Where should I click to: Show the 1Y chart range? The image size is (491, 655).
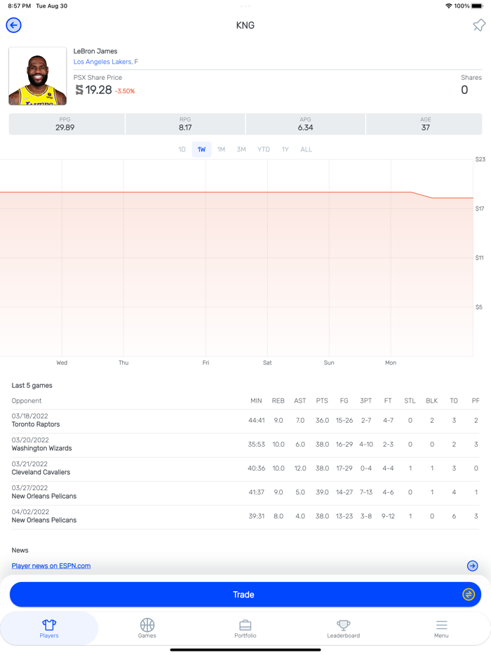coord(285,149)
